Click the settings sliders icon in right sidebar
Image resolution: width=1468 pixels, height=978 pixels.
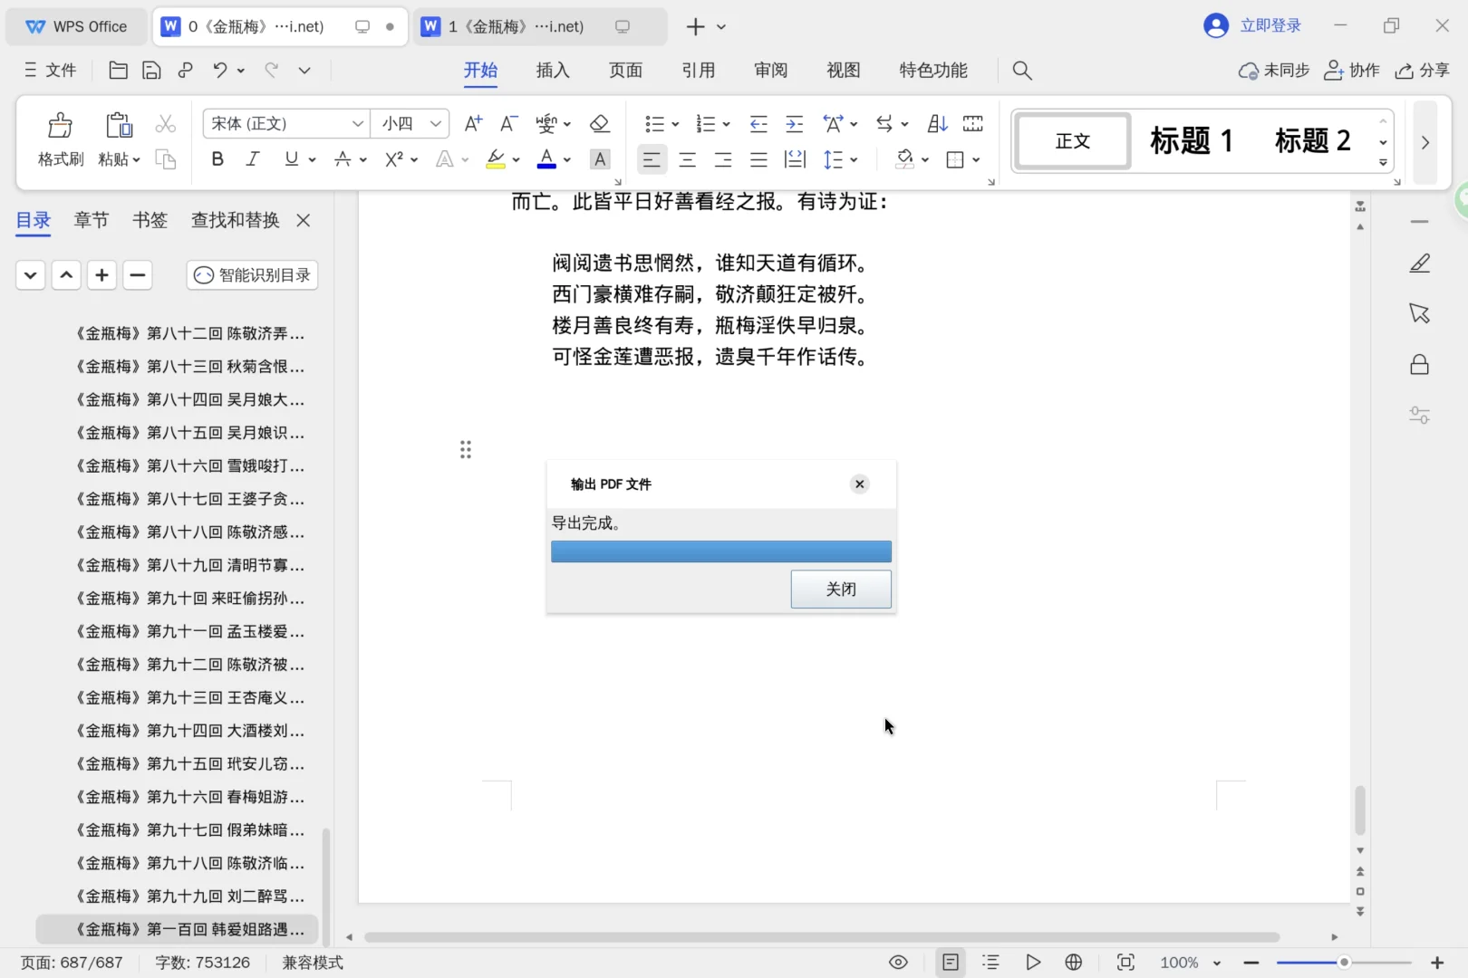pos(1420,415)
